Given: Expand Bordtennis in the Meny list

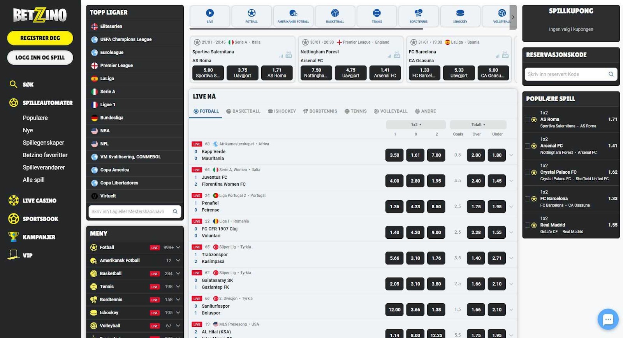Looking at the screenshot, I should pos(178,299).
